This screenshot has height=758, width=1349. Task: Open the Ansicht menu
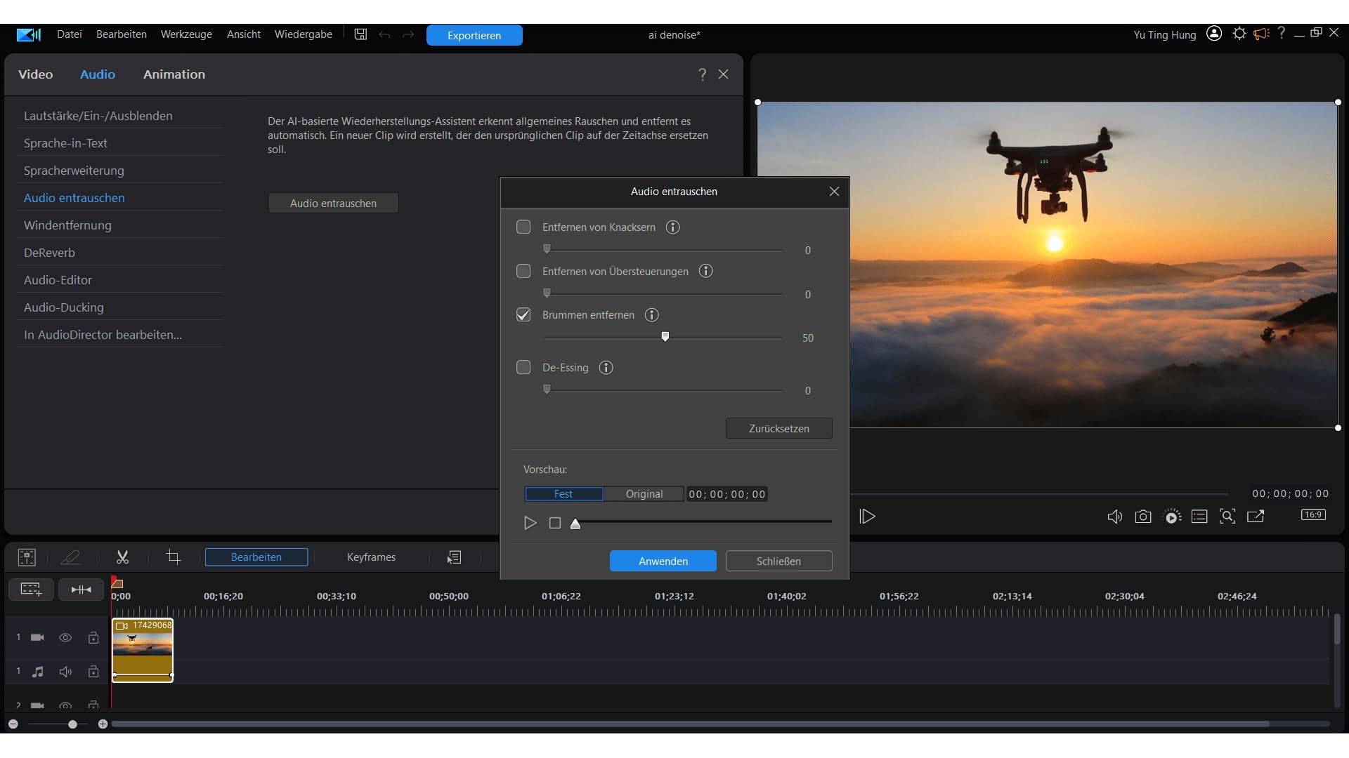tap(244, 34)
